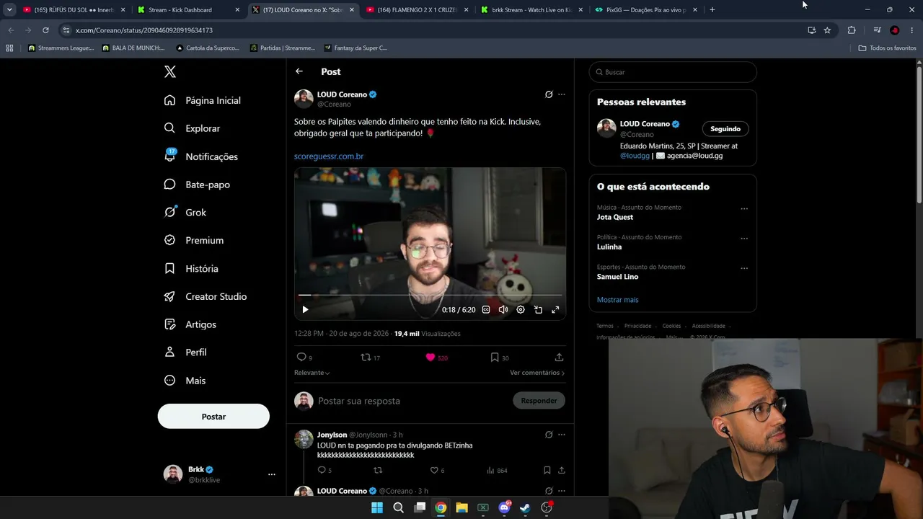Open Todos os favoritos folder
The image size is (923, 519).
click(888, 48)
